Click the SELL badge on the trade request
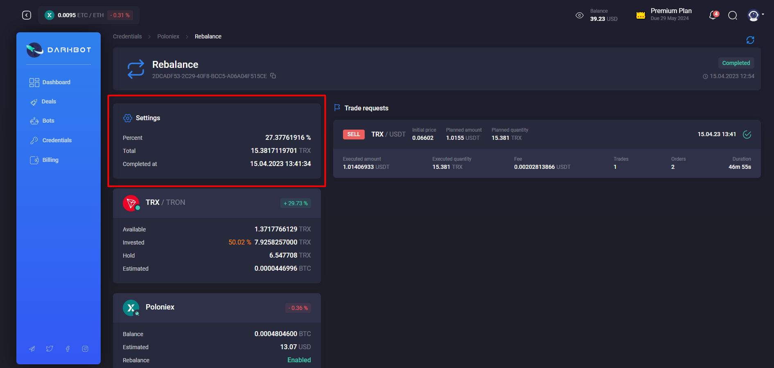Viewport: 774px width, 368px height. [353, 134]
